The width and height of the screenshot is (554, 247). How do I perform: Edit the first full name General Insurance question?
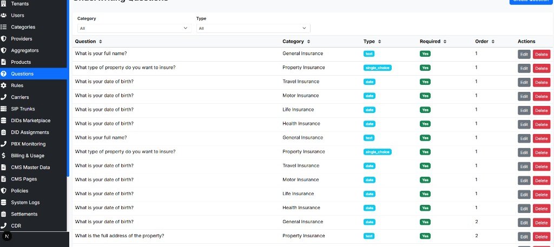(x=524, y=55)
